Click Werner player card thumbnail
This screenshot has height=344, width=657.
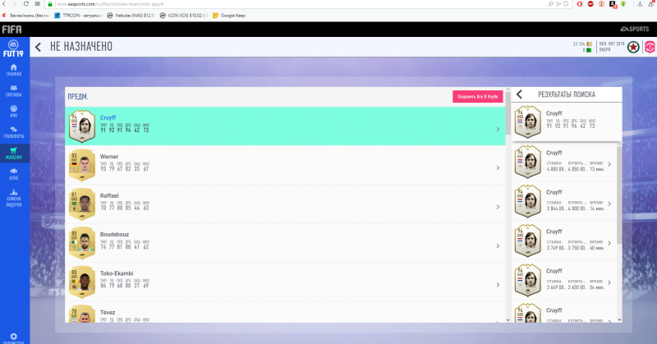(x=82, y=165)
